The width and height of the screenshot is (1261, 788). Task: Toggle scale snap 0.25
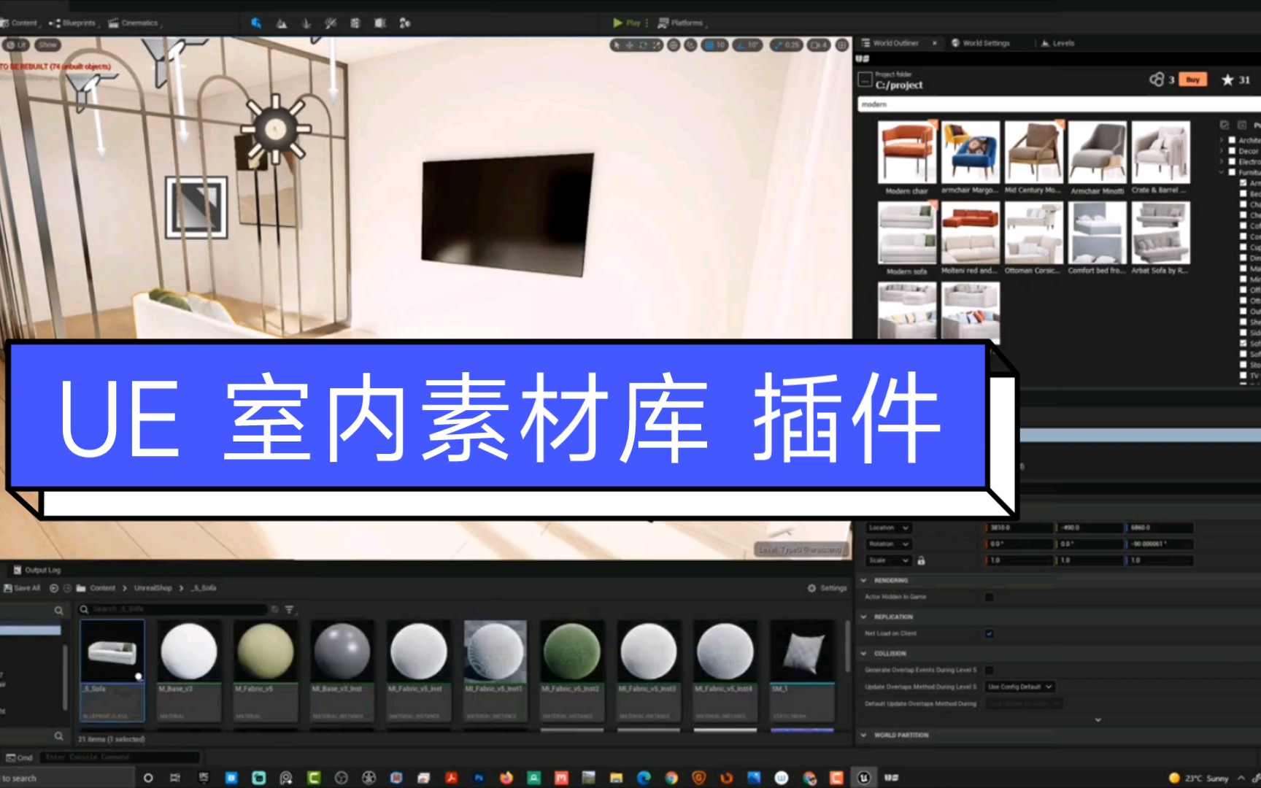coord(786,45)
